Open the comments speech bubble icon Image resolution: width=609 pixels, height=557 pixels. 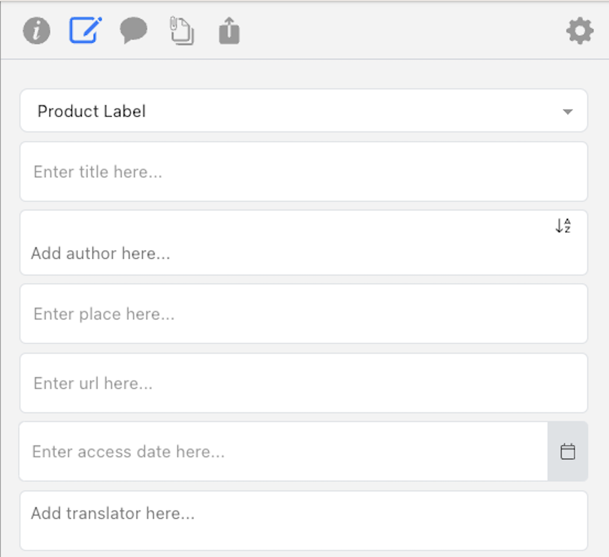[x=133, y=30]
